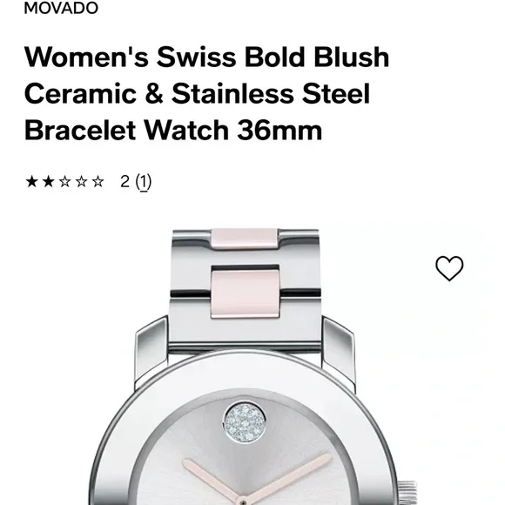Add watch to favorites with heart icon

pyautogui.click(x=449, y=268)
